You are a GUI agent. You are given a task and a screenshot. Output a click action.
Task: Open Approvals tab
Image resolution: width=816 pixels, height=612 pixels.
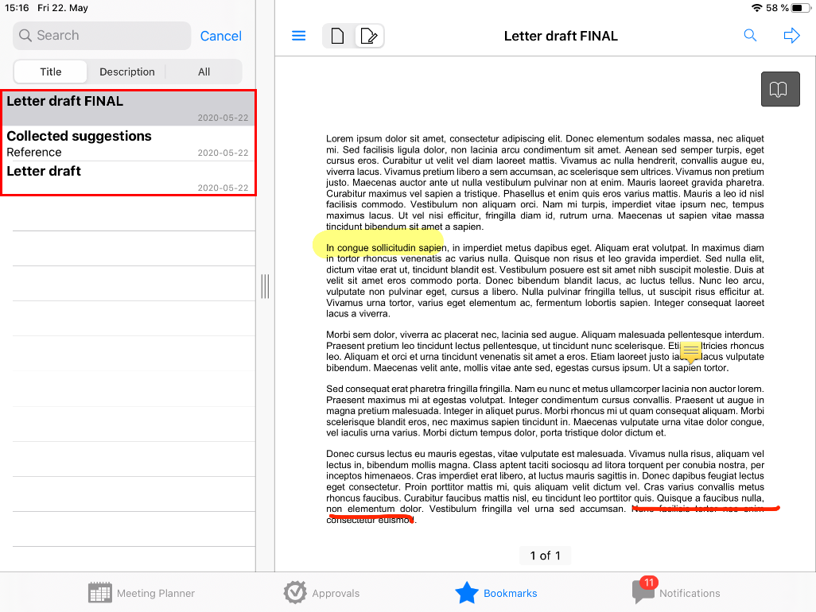[x=322, y=593]
